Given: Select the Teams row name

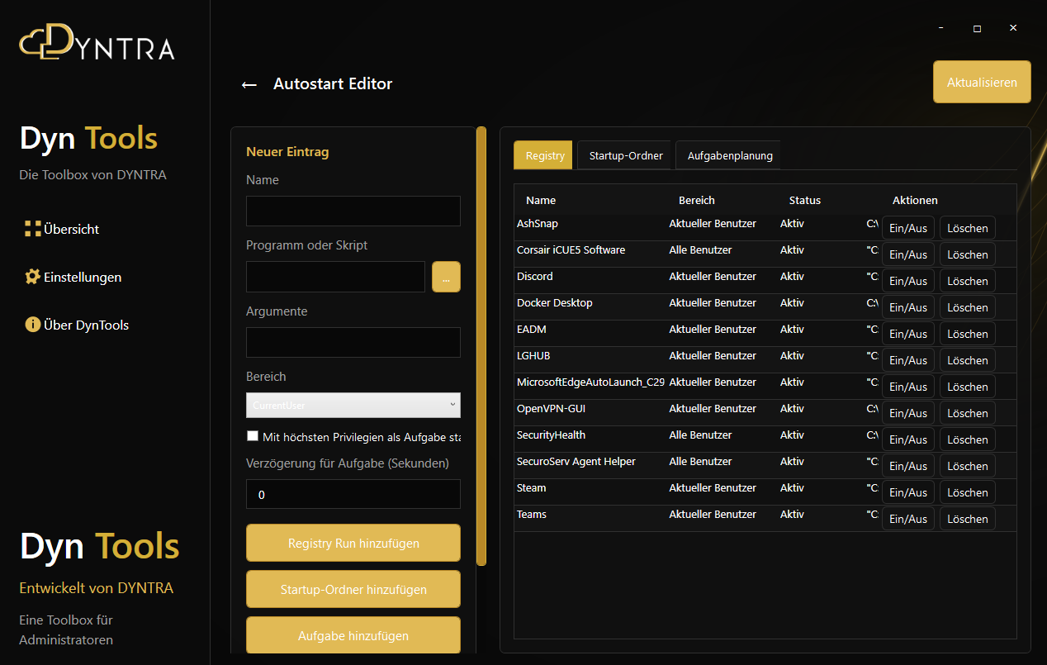Looking at the screenshot, I should tap(532, 514).
